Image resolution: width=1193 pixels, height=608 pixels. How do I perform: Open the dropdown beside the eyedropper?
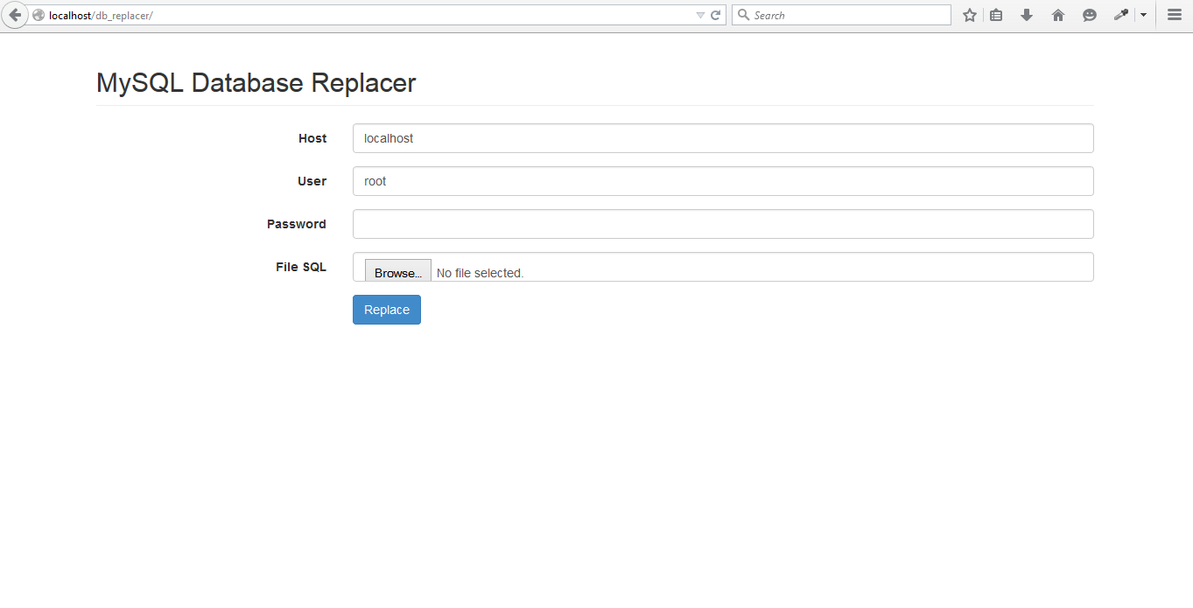tap(1141, 15)
